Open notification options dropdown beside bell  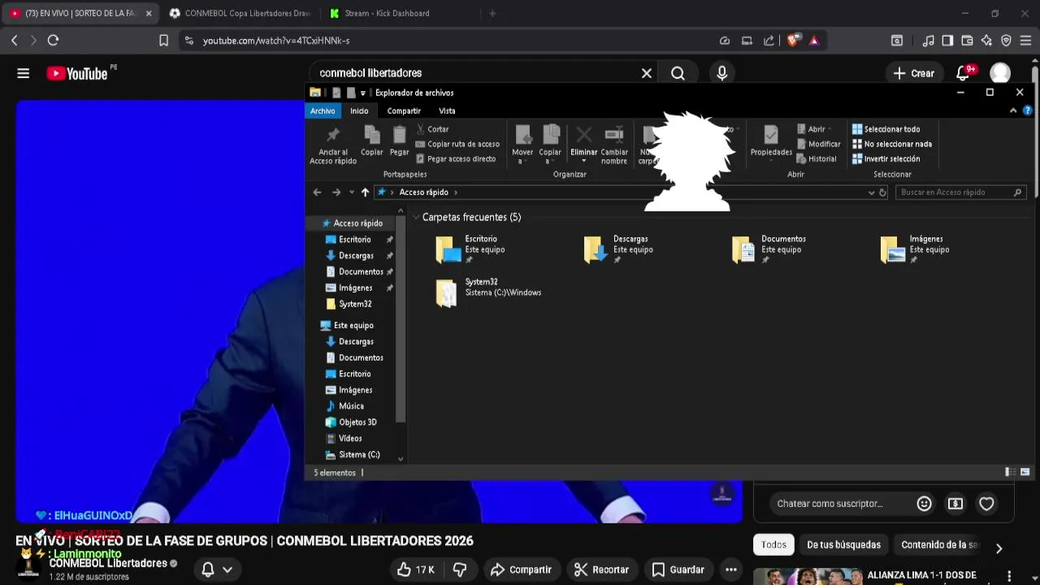[x=227, y=570]
